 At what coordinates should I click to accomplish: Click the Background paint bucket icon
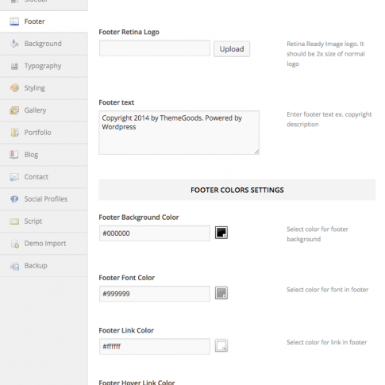[14, 44]
